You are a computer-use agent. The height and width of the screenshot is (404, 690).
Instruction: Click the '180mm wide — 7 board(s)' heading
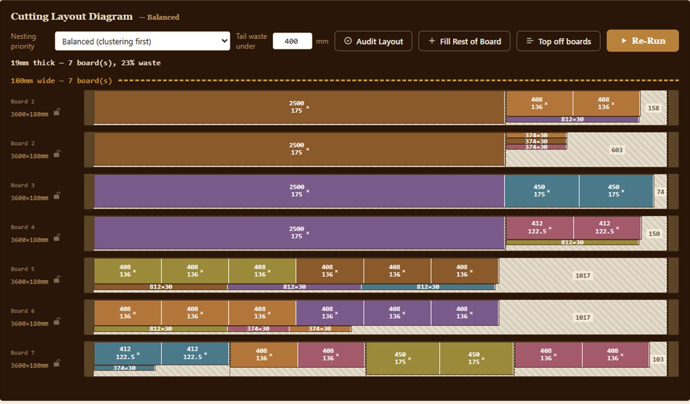62,80
